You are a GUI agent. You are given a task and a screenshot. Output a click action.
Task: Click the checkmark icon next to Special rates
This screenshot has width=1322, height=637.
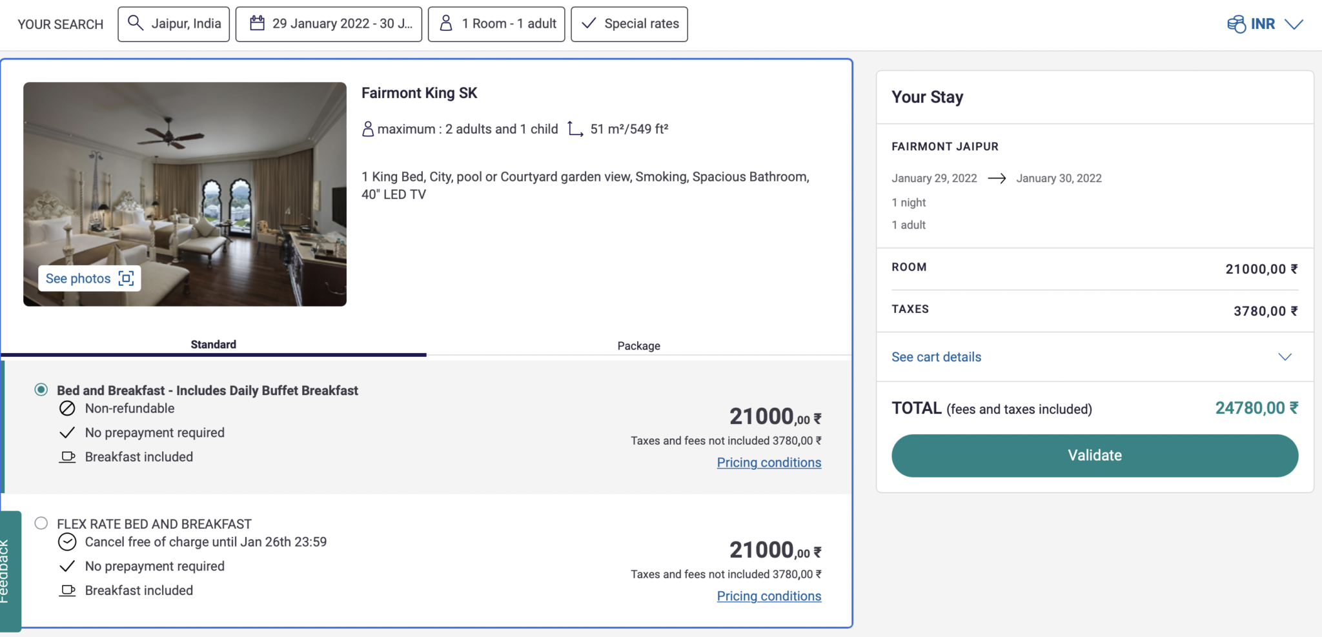pyautogui.click(x=588, y=23)
